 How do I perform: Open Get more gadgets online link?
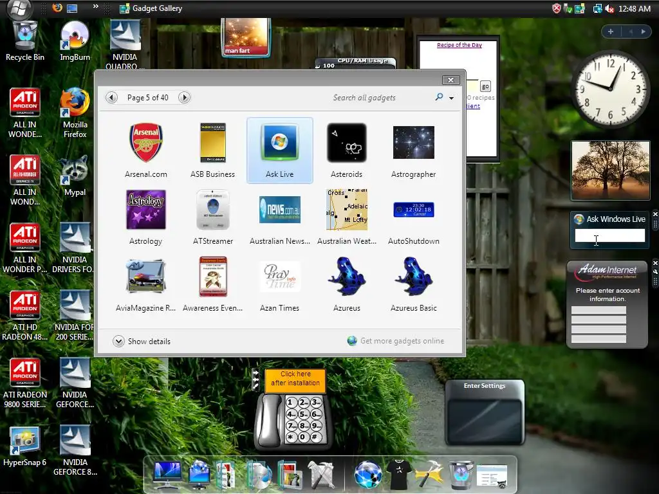396,341
